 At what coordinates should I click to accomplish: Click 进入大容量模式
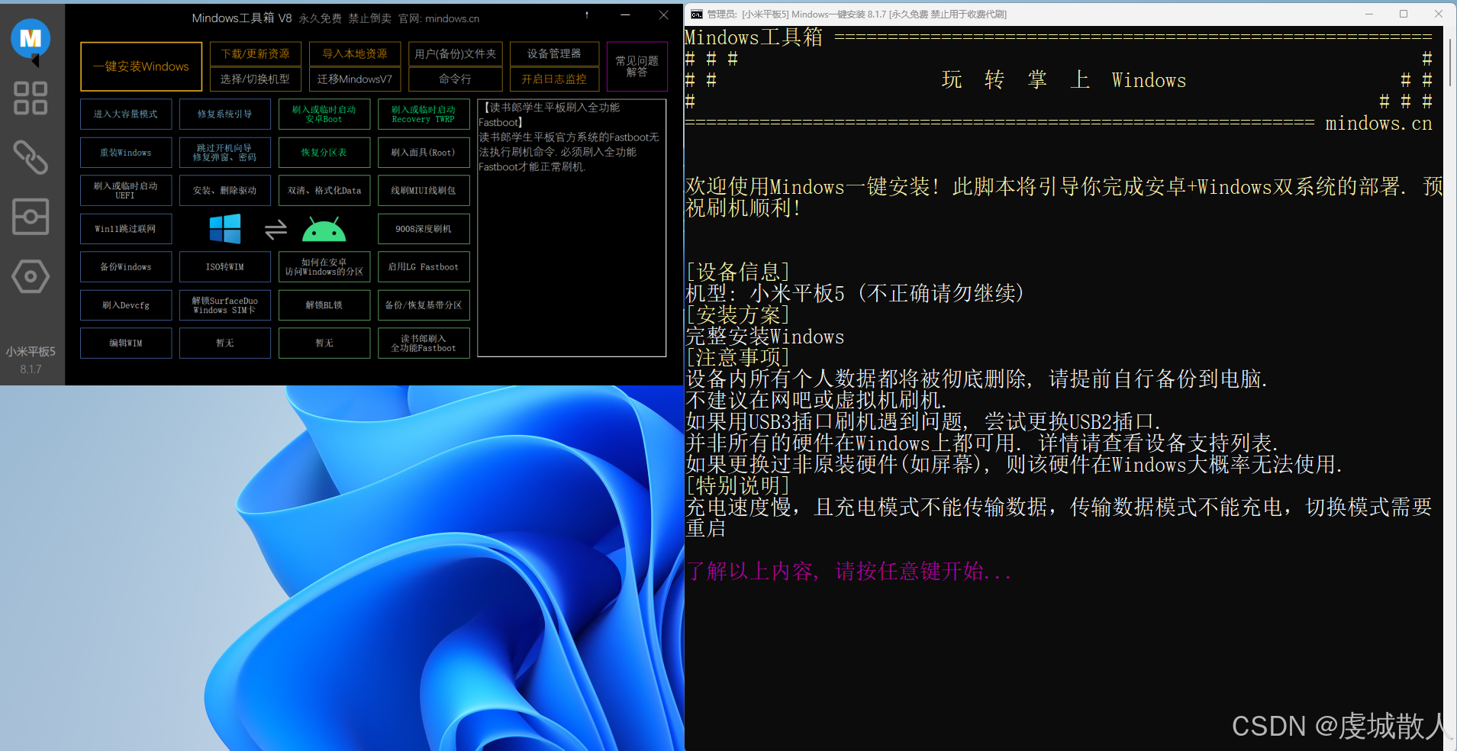click(126, 114)
